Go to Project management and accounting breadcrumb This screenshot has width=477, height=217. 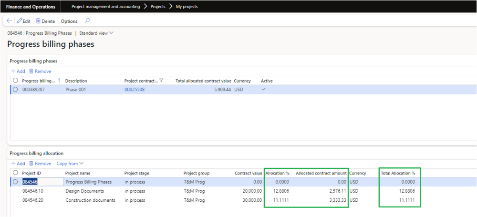(105, 7)
